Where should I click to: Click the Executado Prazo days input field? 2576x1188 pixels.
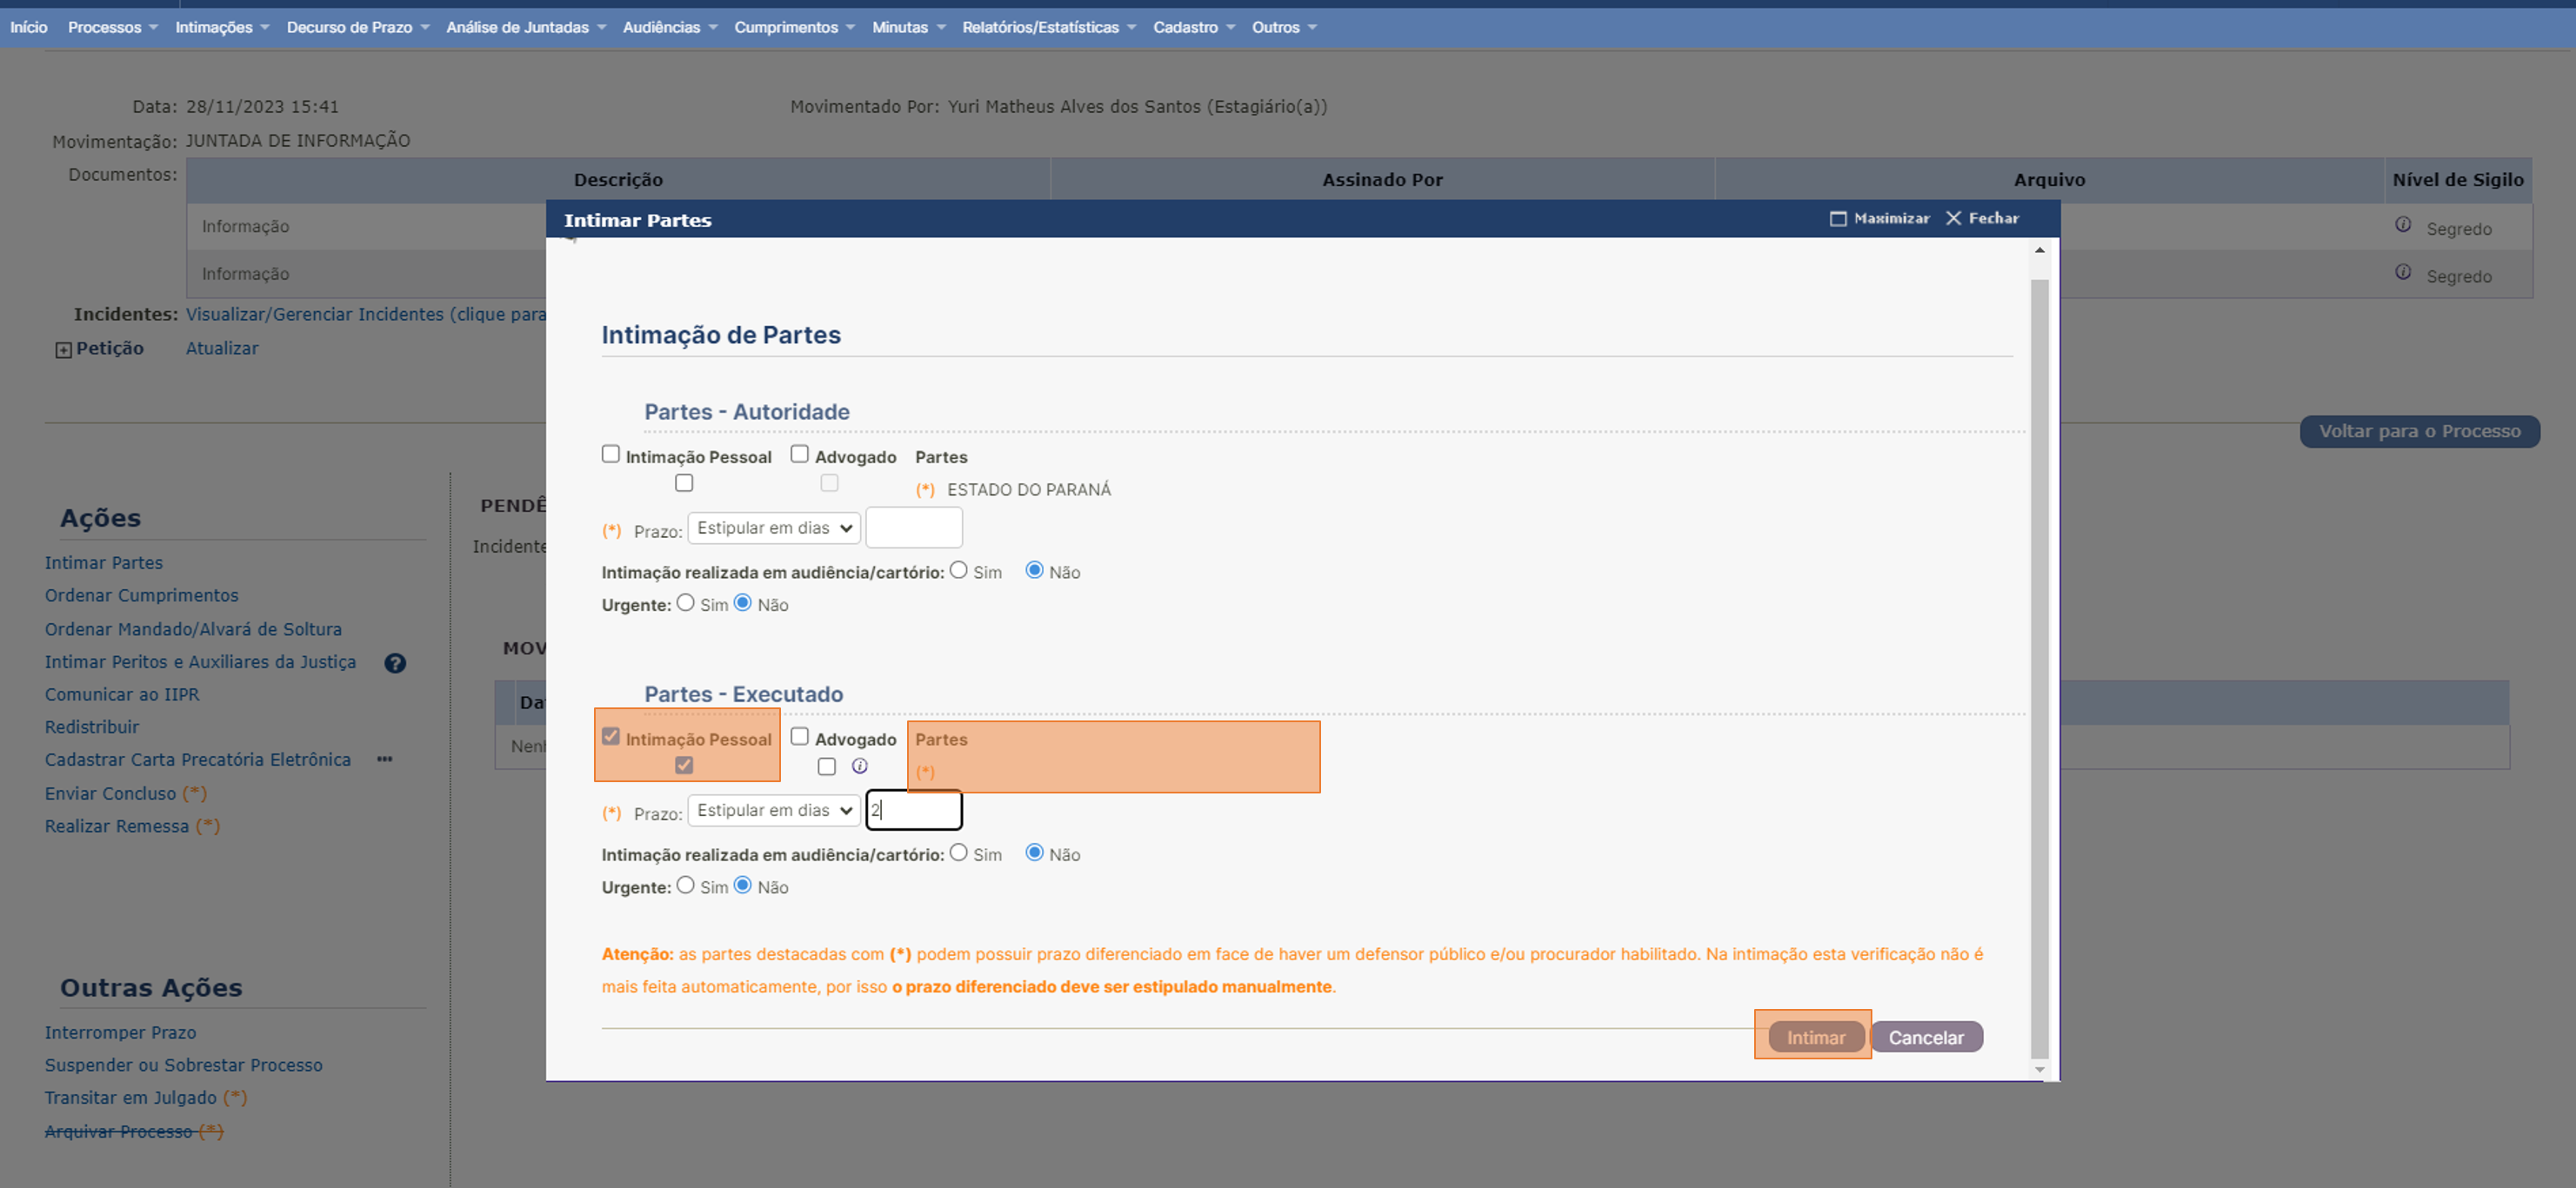click(914, 810)
